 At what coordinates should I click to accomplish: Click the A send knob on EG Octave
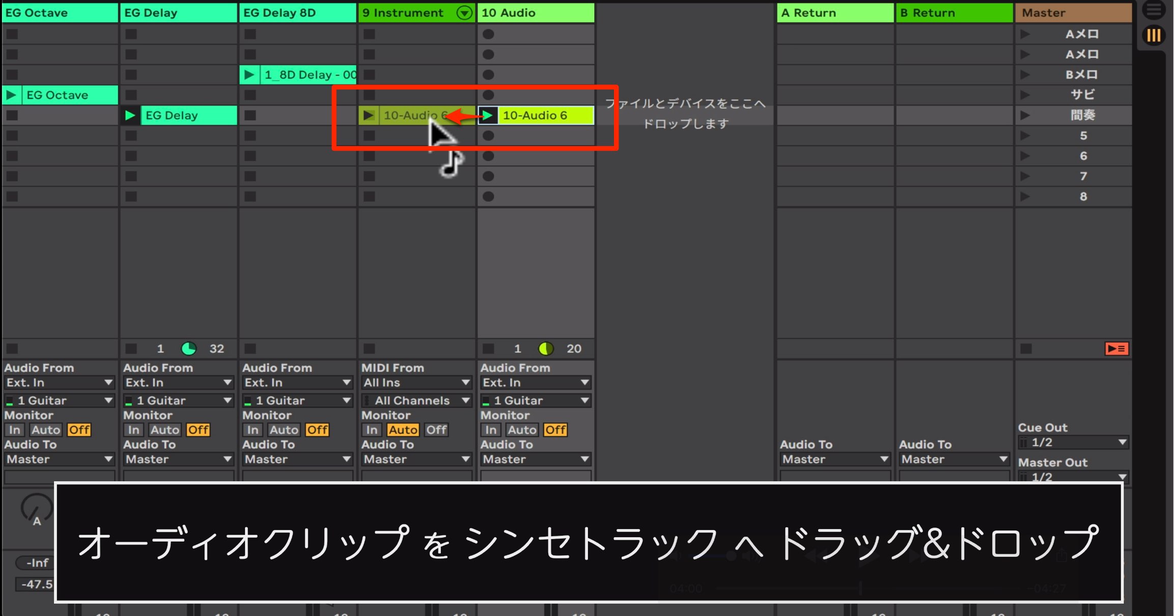click(37, 508)
